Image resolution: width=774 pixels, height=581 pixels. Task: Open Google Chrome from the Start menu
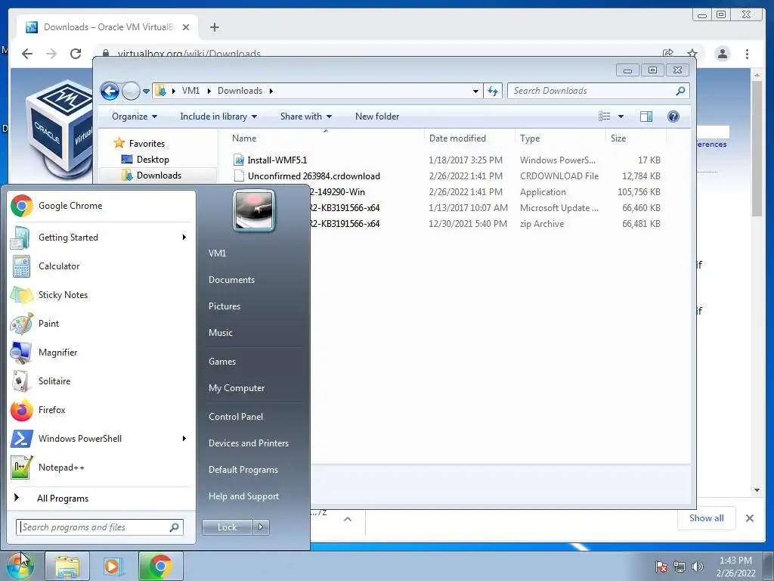[101, 206]
